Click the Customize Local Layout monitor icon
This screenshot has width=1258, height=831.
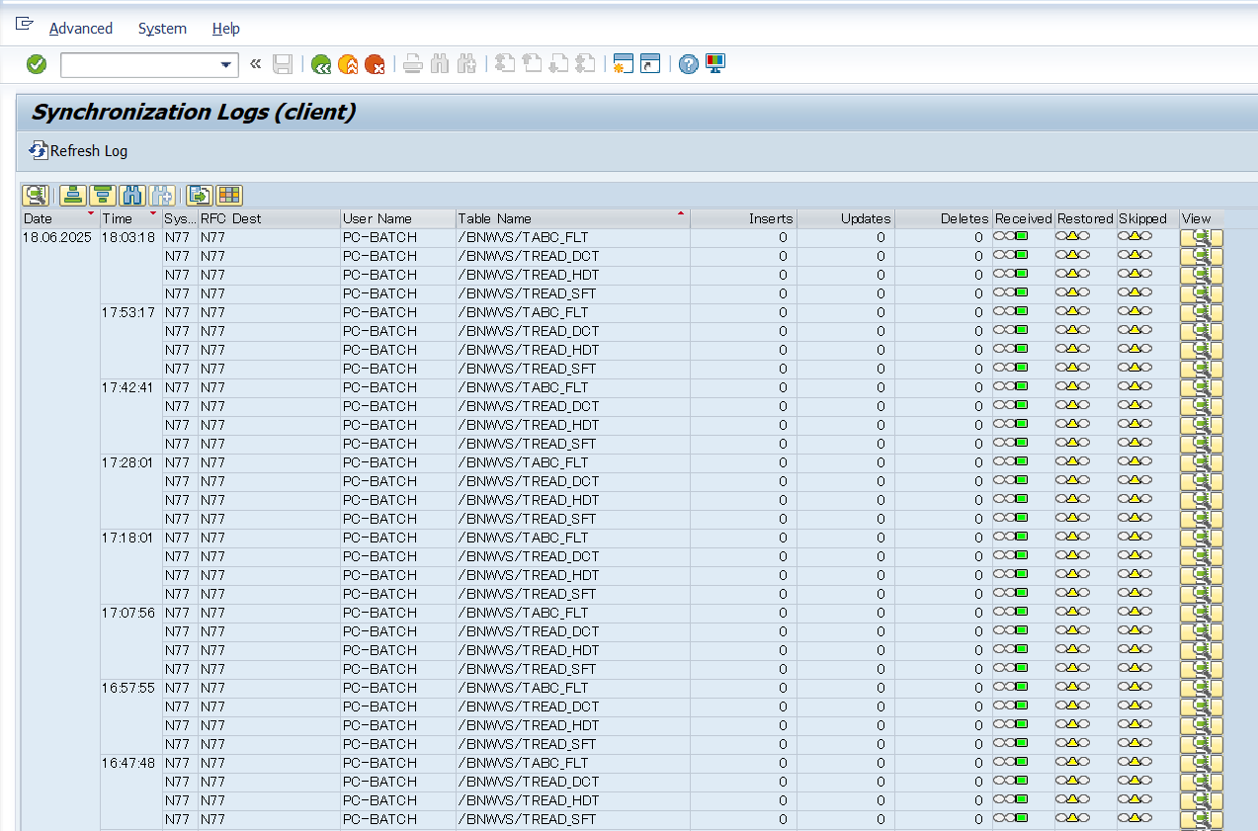pyautogui.click(x=715, y=64)
